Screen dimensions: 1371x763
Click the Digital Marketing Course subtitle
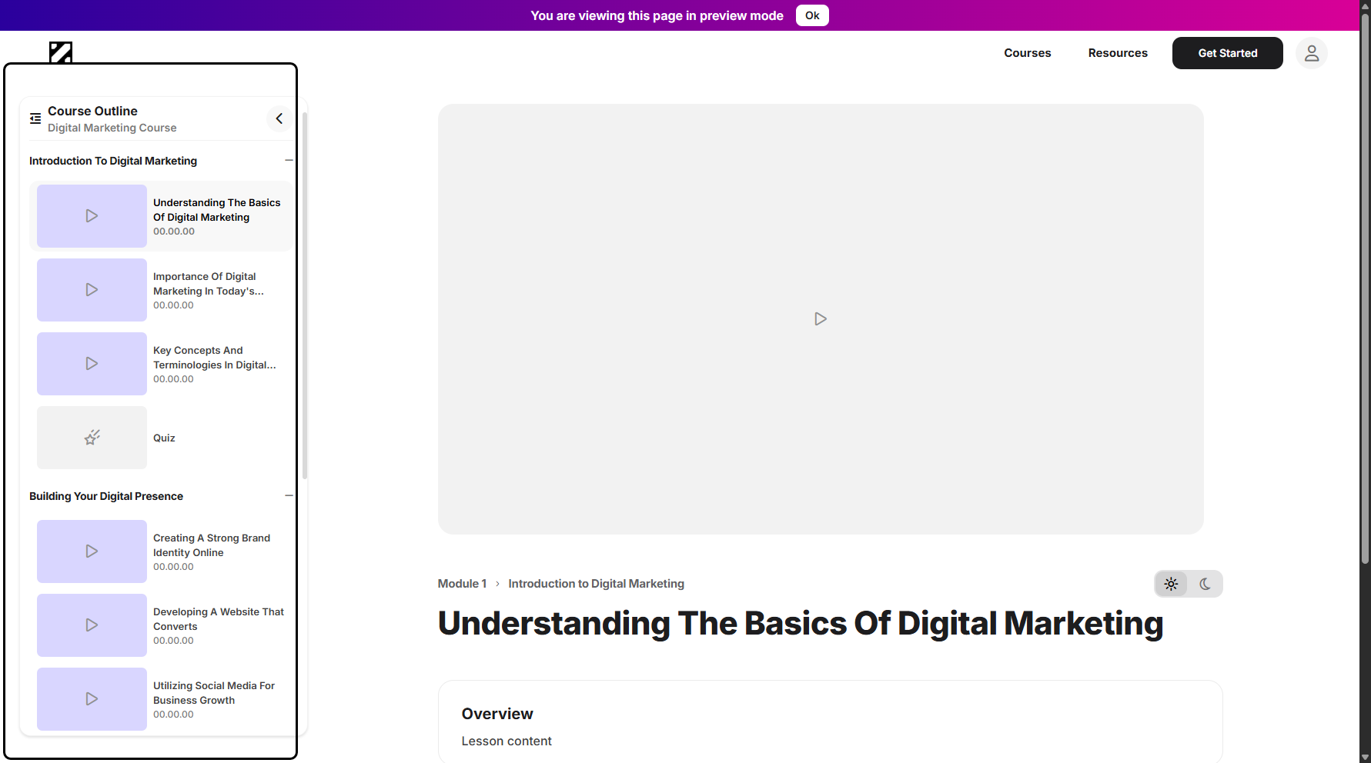[112, 128]
